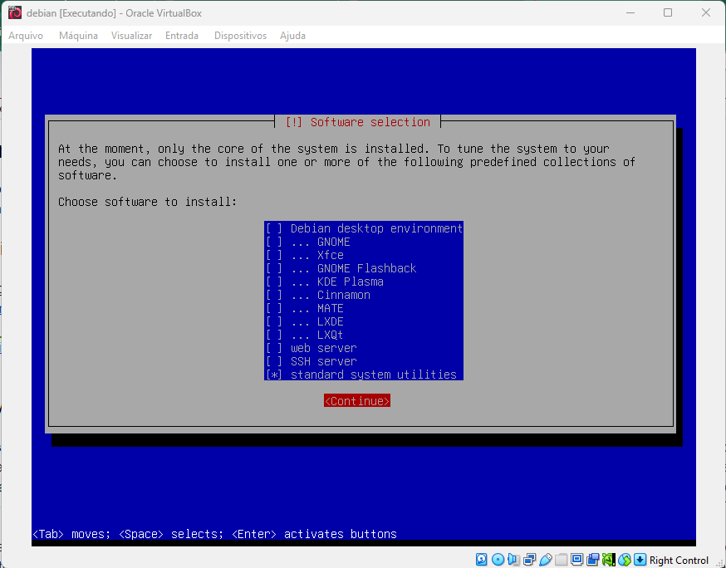Open the Ajuda menu

(292, 36)
